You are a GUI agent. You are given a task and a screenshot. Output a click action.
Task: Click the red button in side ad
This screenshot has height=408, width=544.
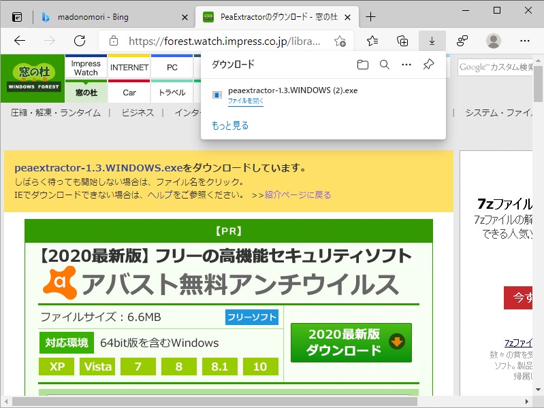[518, 298]
